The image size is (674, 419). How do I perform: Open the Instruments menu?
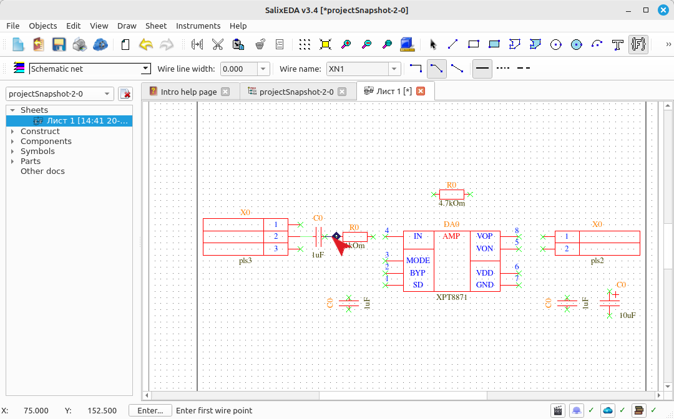click(198, 26)
